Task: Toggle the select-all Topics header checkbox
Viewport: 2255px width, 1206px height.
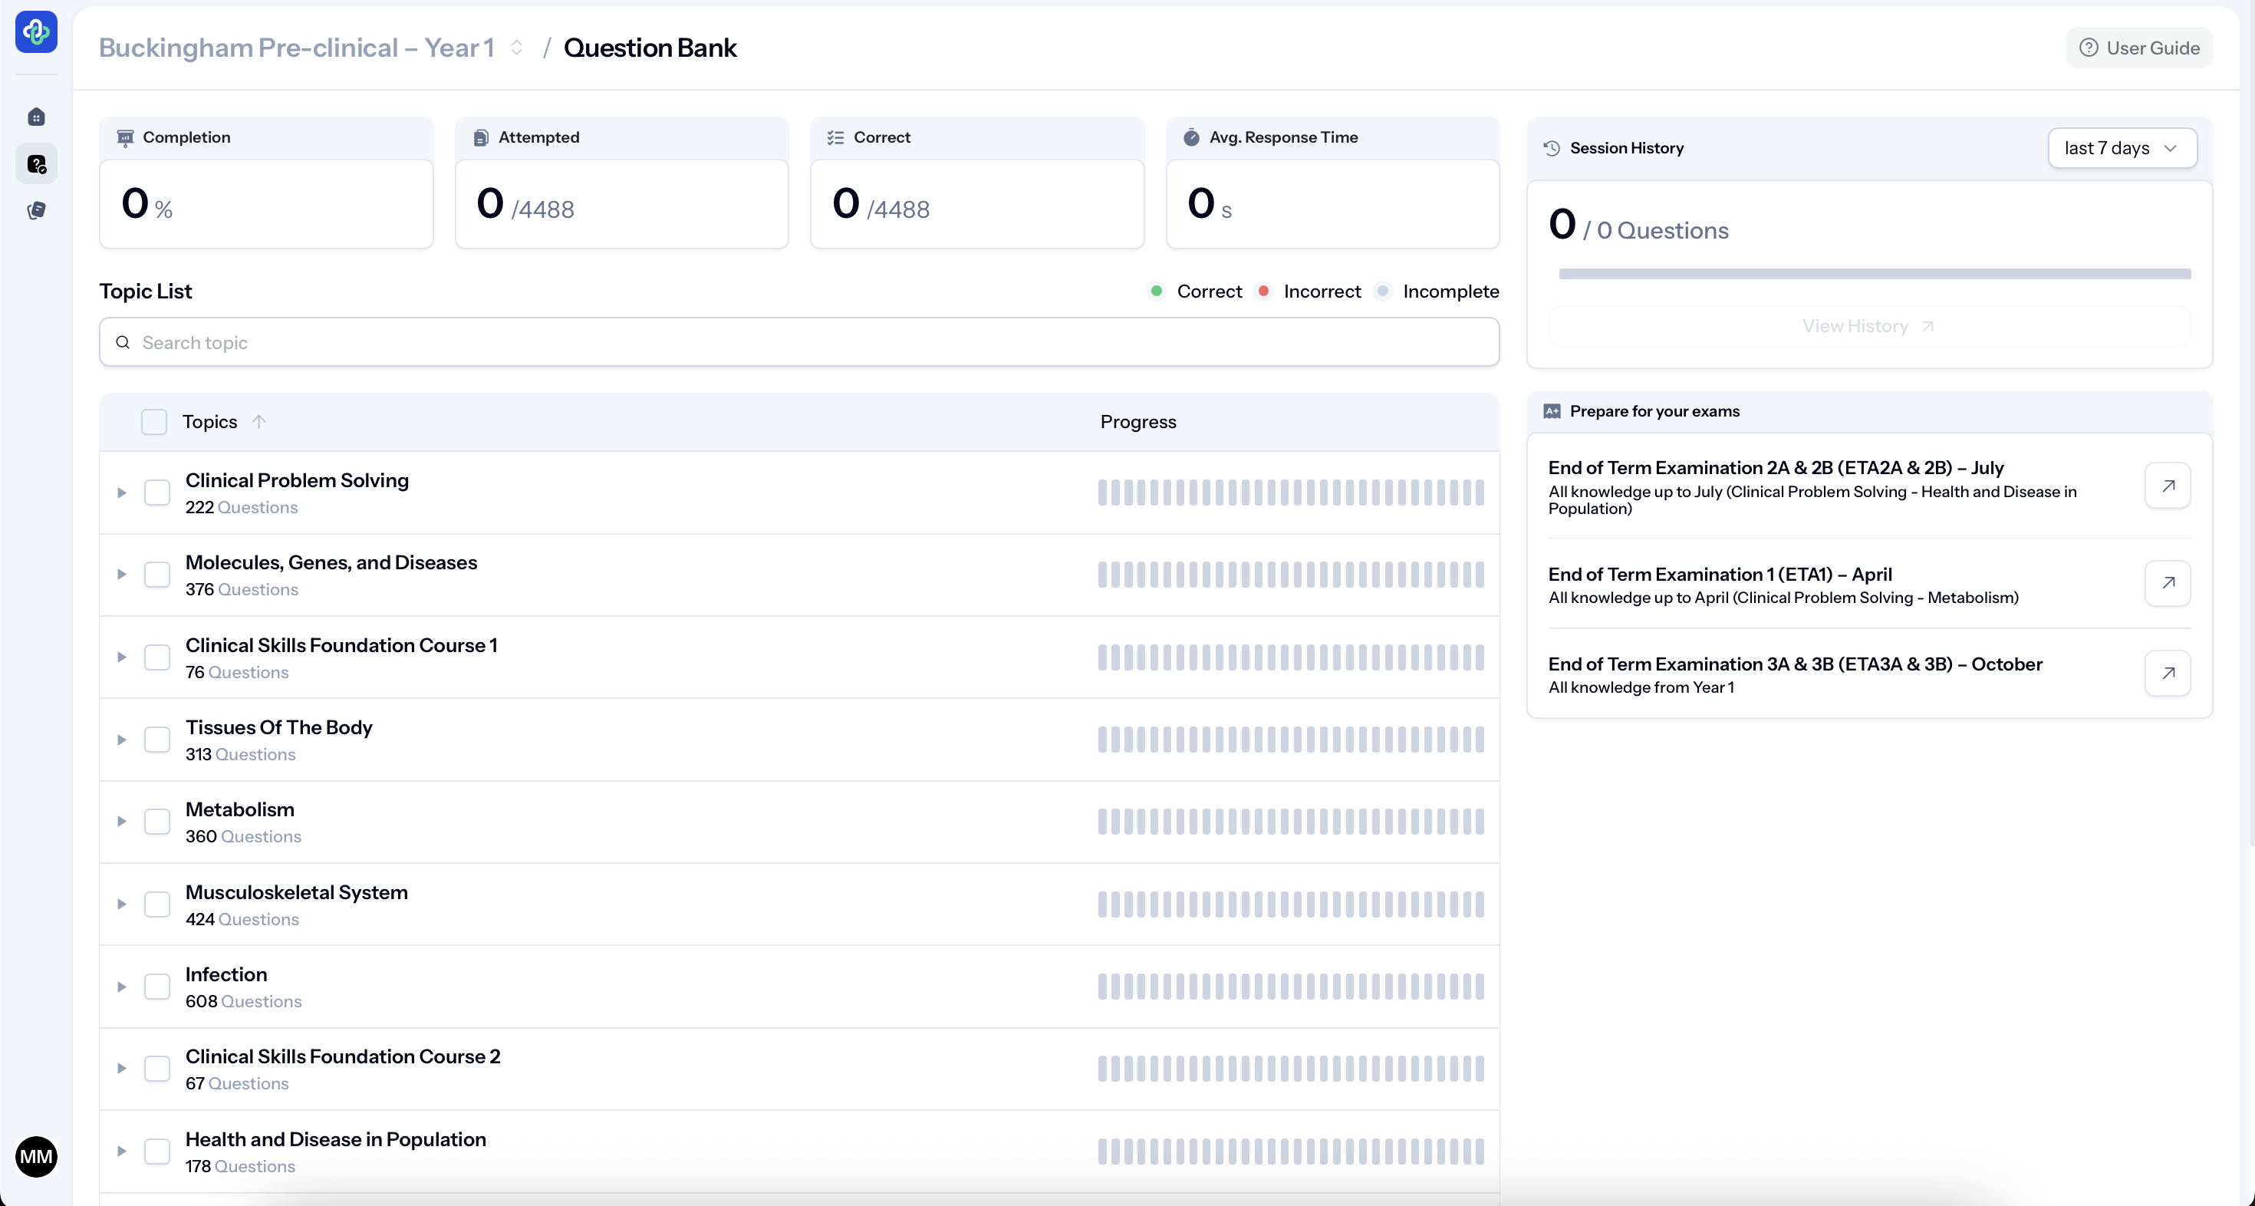Action: 154,421
